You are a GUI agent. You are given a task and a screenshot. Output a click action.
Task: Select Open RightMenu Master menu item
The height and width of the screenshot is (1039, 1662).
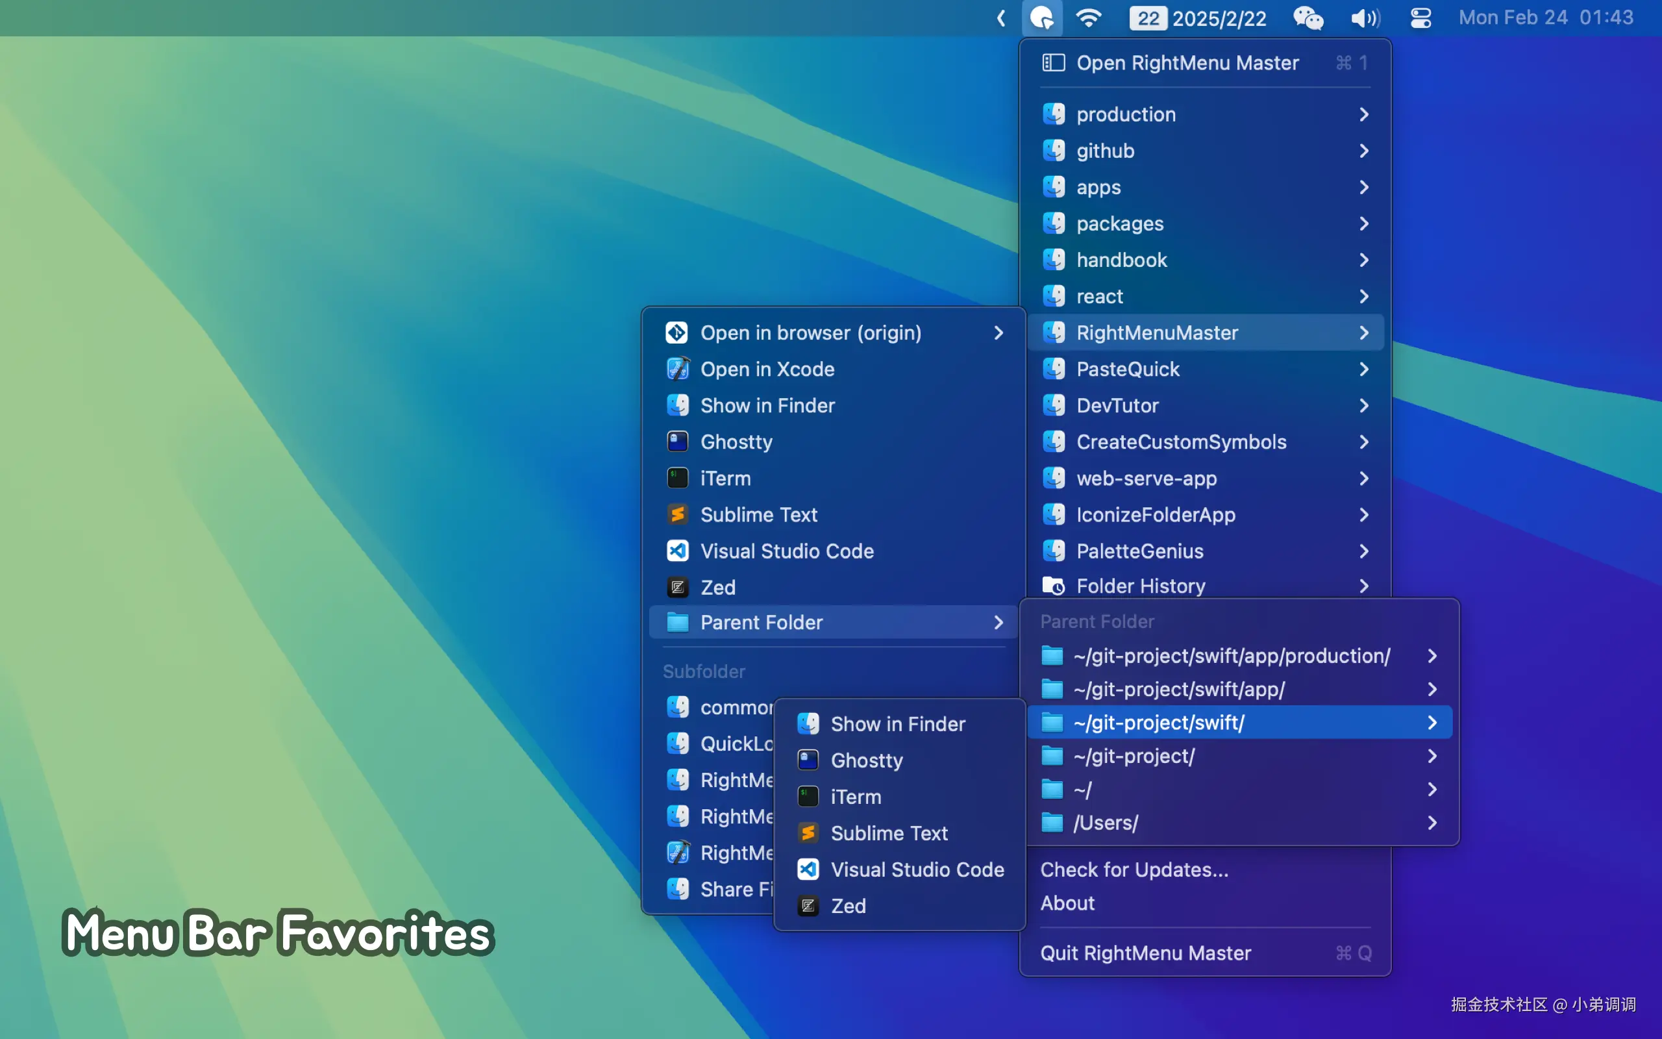coord(1187,63)
